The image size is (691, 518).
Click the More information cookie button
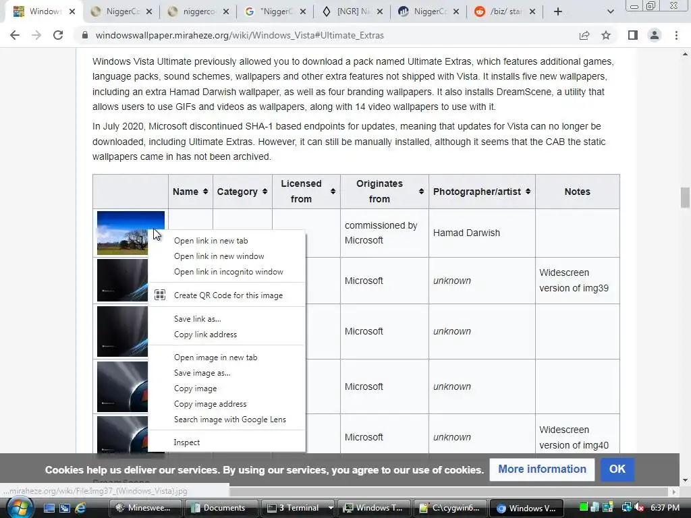pyautogui.click(x=542, y=469)
